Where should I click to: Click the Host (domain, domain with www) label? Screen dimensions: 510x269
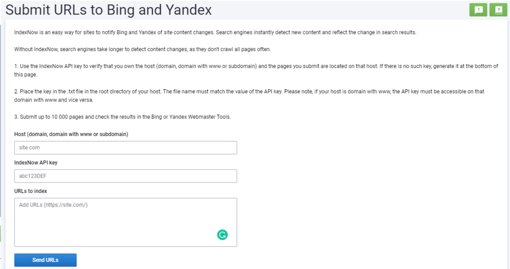(x=71, y=134)
